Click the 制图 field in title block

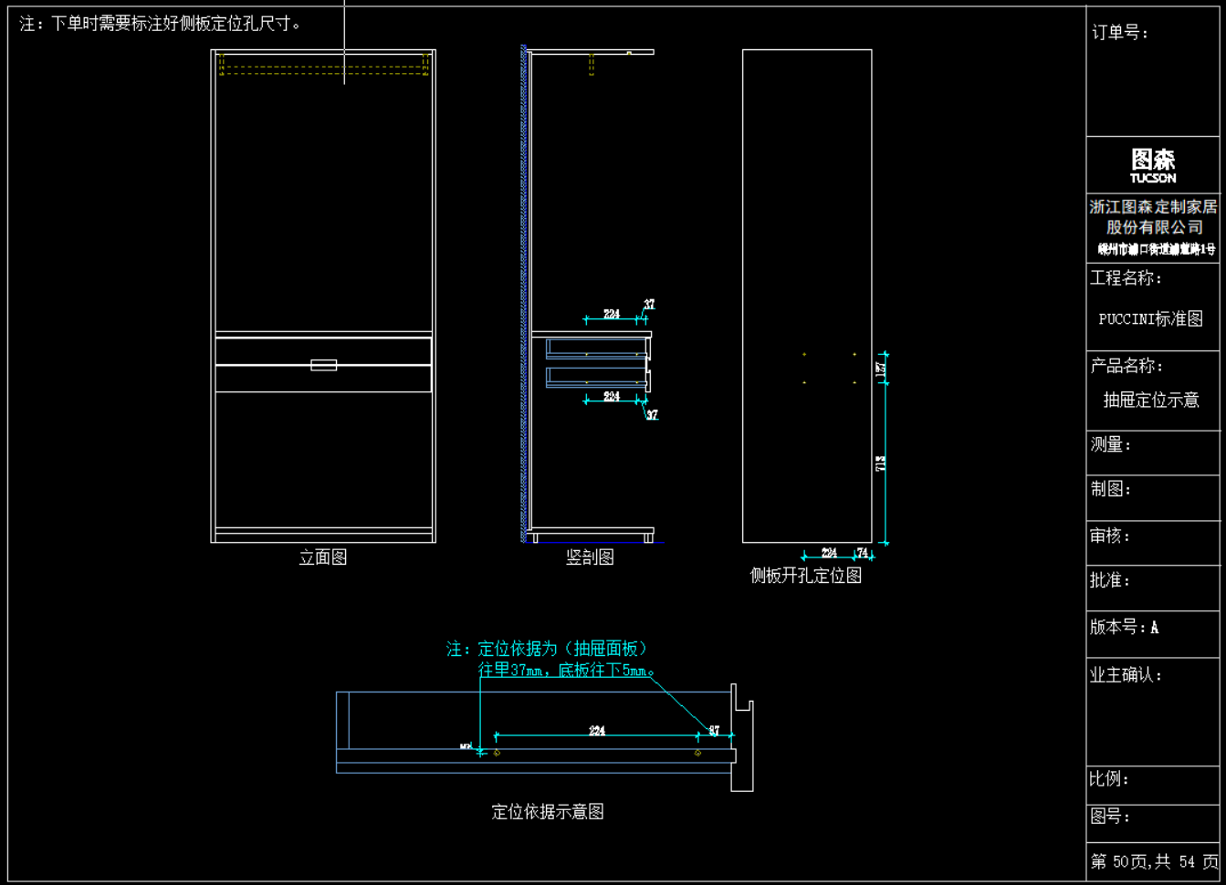(x=1153, y=498)
